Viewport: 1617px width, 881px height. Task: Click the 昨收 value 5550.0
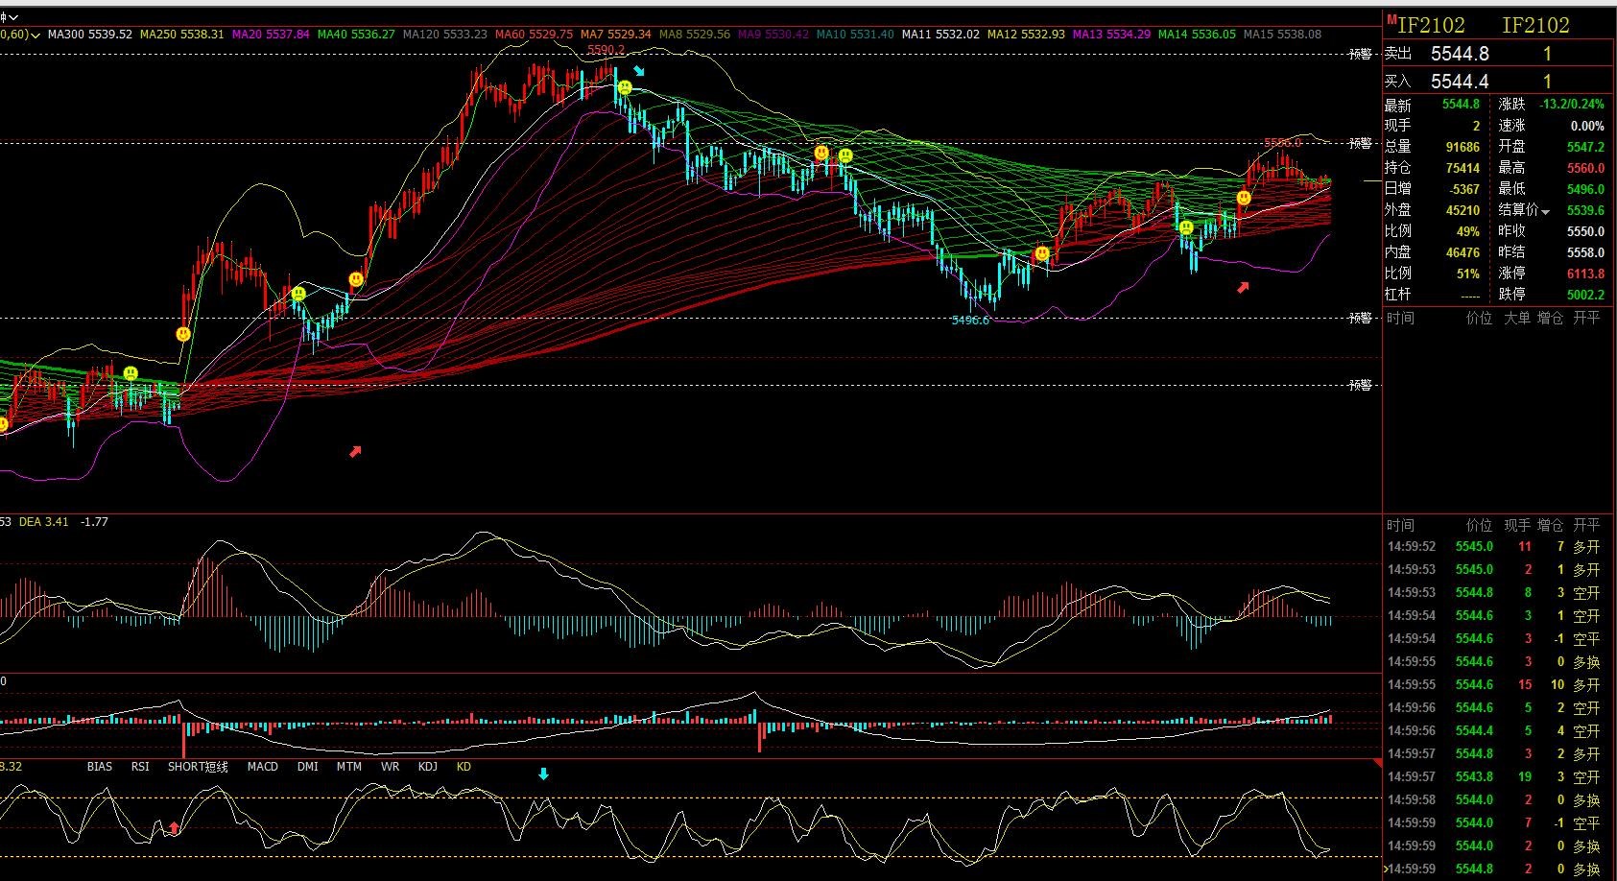click(x=1585, y=231)
